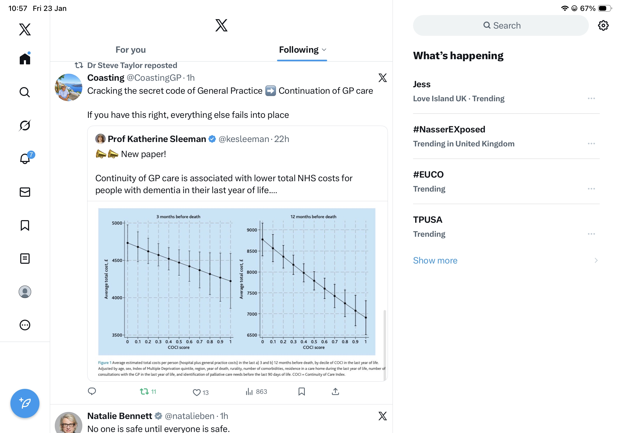Open notifications bell in sidebar

pos(25,159)
